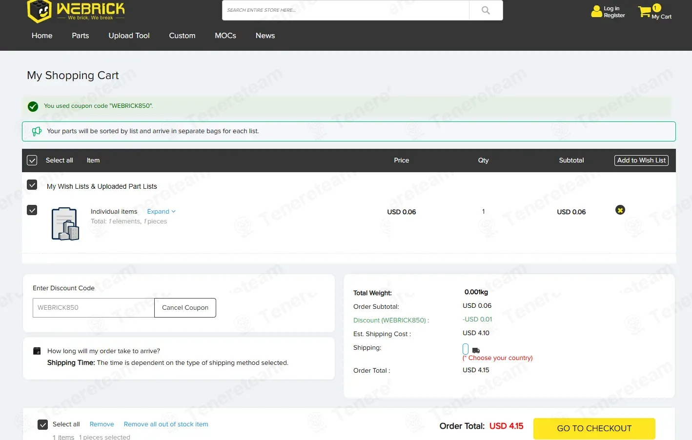Click the megaphone notice icon
The width and height of the screenshot is (692, 440).
tap(37, 131)
